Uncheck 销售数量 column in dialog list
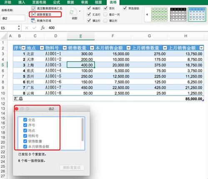 [x=25, y=141]
